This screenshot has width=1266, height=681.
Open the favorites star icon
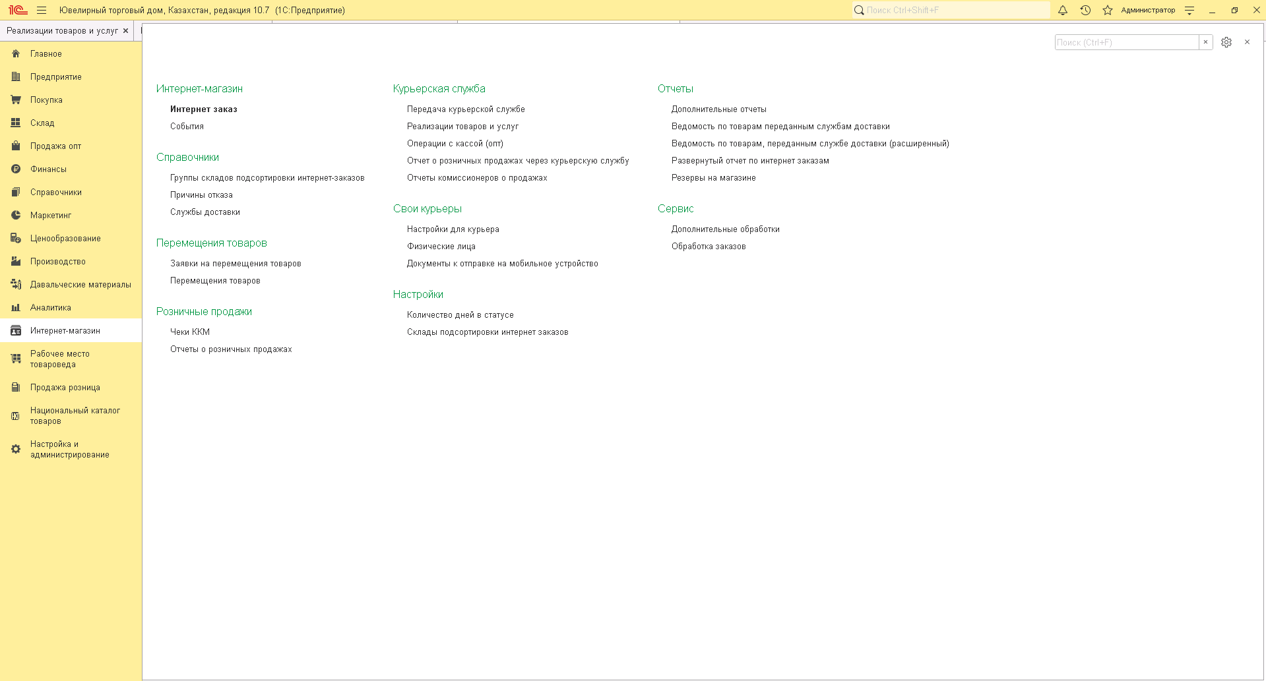pyautogui.click(x=1108, y=10)
